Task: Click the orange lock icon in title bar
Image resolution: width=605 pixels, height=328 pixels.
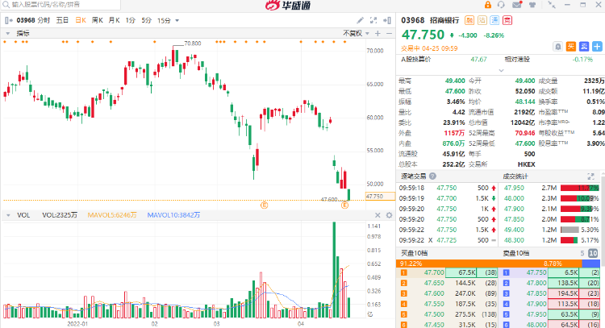Action: coord(488,5)
